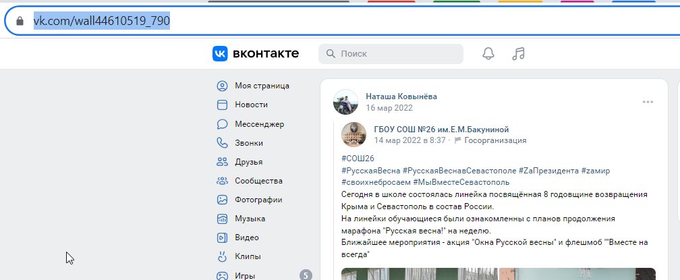680x280 pixels.
Task: Open notifications bell icon
Action: [488, 54]
